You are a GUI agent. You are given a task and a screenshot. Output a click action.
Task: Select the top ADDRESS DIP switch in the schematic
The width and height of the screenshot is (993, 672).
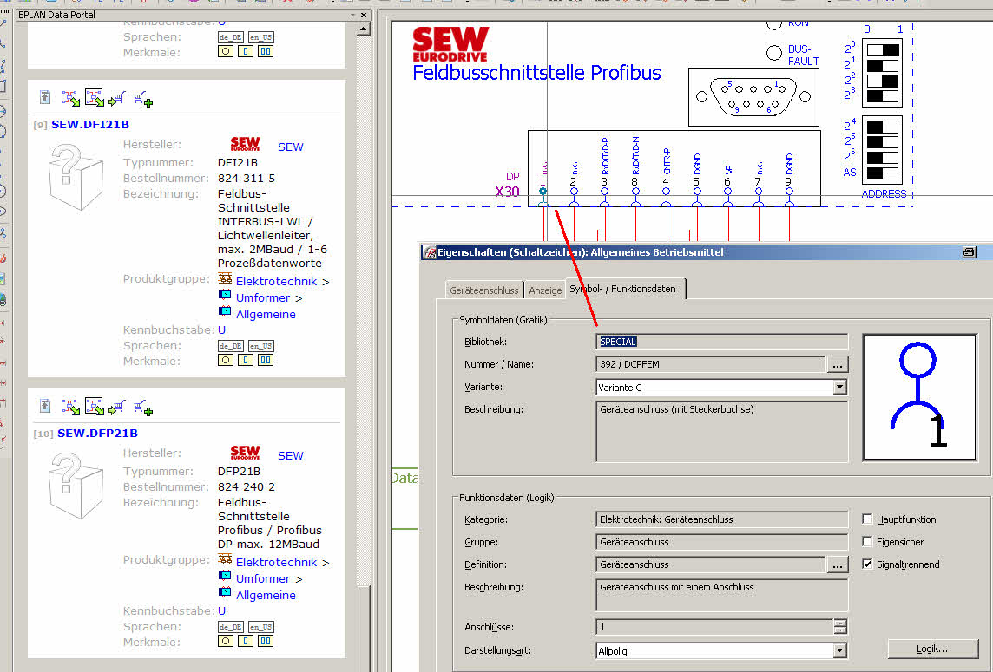click(x=883, y=50)
